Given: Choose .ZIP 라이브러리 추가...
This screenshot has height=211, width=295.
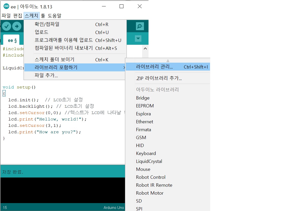Looking at the screenshot, I should point(168,78).
